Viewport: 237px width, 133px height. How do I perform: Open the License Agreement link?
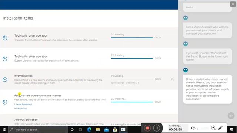[23, 104]
